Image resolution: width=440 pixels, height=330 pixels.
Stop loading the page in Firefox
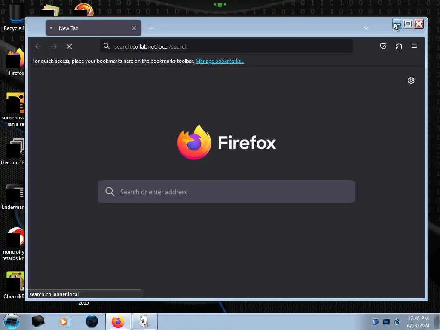tap(69, 46)
